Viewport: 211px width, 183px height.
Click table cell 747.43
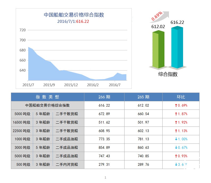coord(104,156)
